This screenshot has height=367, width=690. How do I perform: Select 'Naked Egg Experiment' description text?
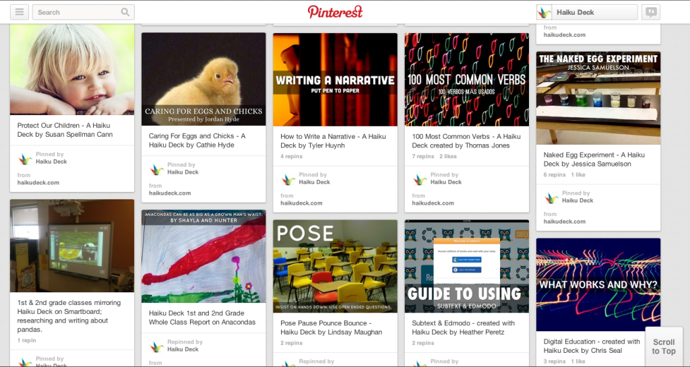[594, 160]
